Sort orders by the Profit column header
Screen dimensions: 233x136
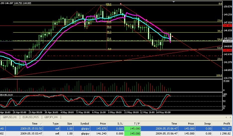click(223, 124)
